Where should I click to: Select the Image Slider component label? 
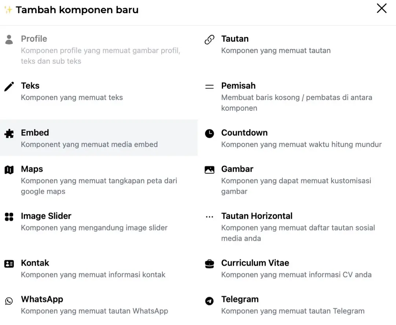point(46,216)
